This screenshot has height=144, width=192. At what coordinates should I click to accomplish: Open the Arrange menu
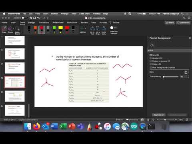point(64,14)
